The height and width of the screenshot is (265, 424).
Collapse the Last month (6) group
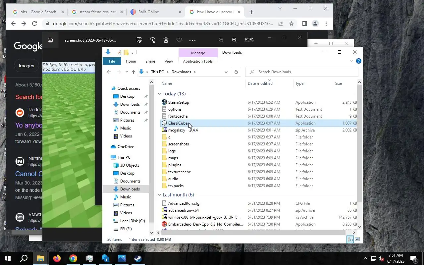(x=159, y=195)
